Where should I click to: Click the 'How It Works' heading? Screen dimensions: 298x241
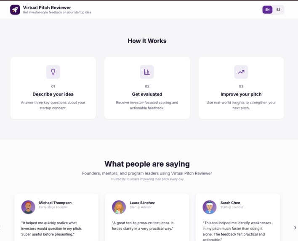[x=147, y=41]
